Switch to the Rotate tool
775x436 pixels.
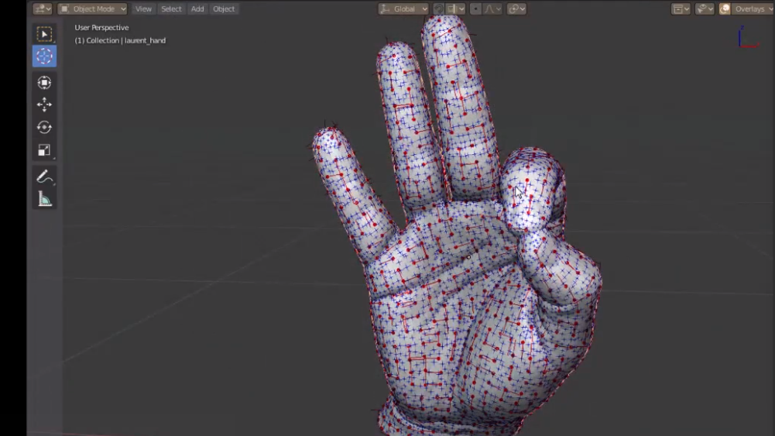pyautogui.click(x=44, y=127)
